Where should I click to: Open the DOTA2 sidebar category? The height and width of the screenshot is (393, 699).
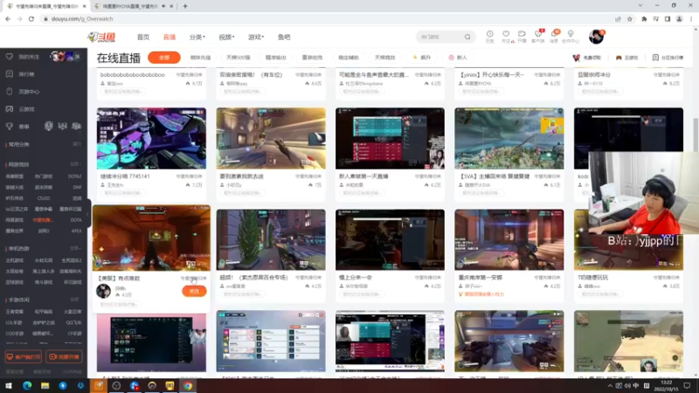[x=74, y=176]
